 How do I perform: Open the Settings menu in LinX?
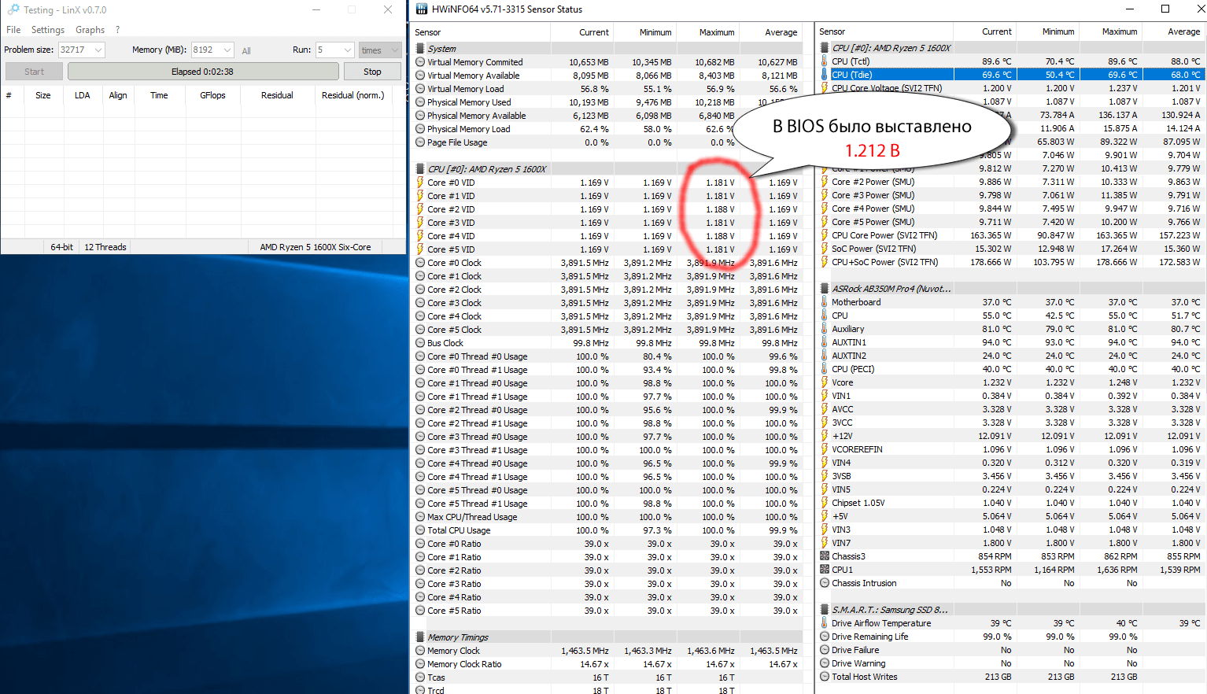tap(48, 30)
